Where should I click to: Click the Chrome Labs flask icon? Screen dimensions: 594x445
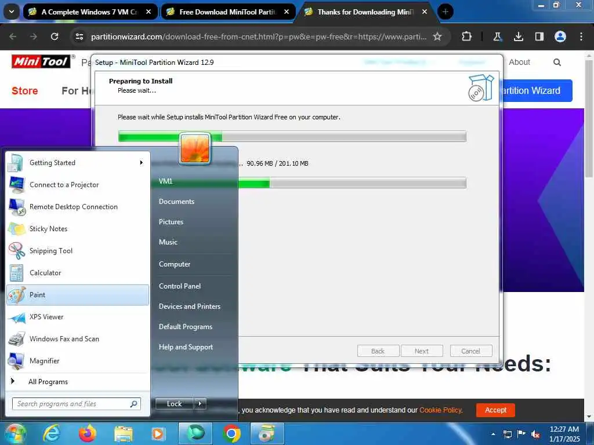point(497,37)
